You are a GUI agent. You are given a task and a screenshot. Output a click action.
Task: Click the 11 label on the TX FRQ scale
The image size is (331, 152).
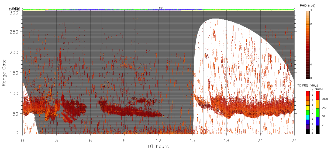pos(311,124)
